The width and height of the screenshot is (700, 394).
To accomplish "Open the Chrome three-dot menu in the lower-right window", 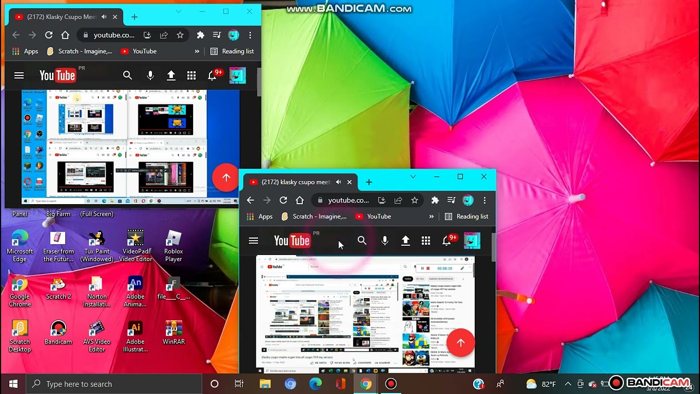I will click(x=485, y=200).
